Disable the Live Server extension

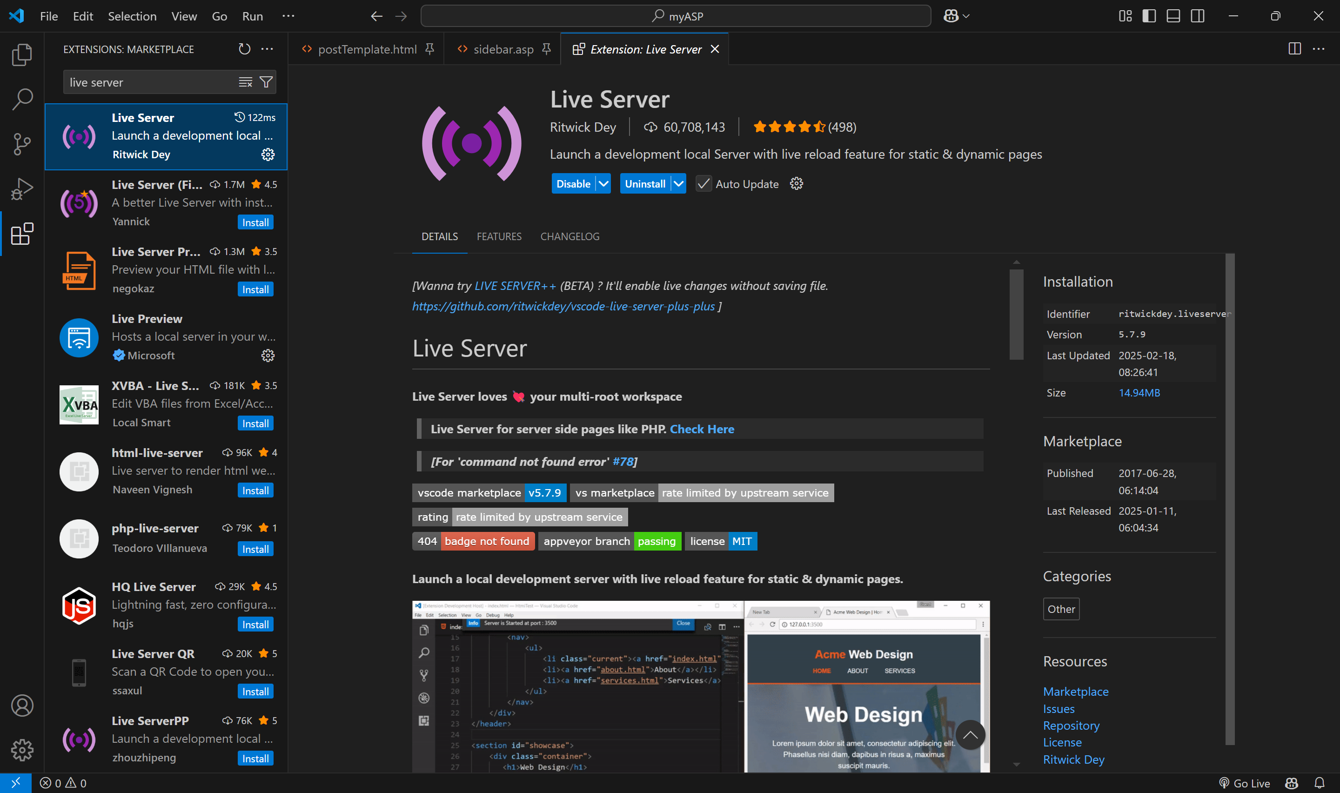pyautogui.click(x=574, y=184)
